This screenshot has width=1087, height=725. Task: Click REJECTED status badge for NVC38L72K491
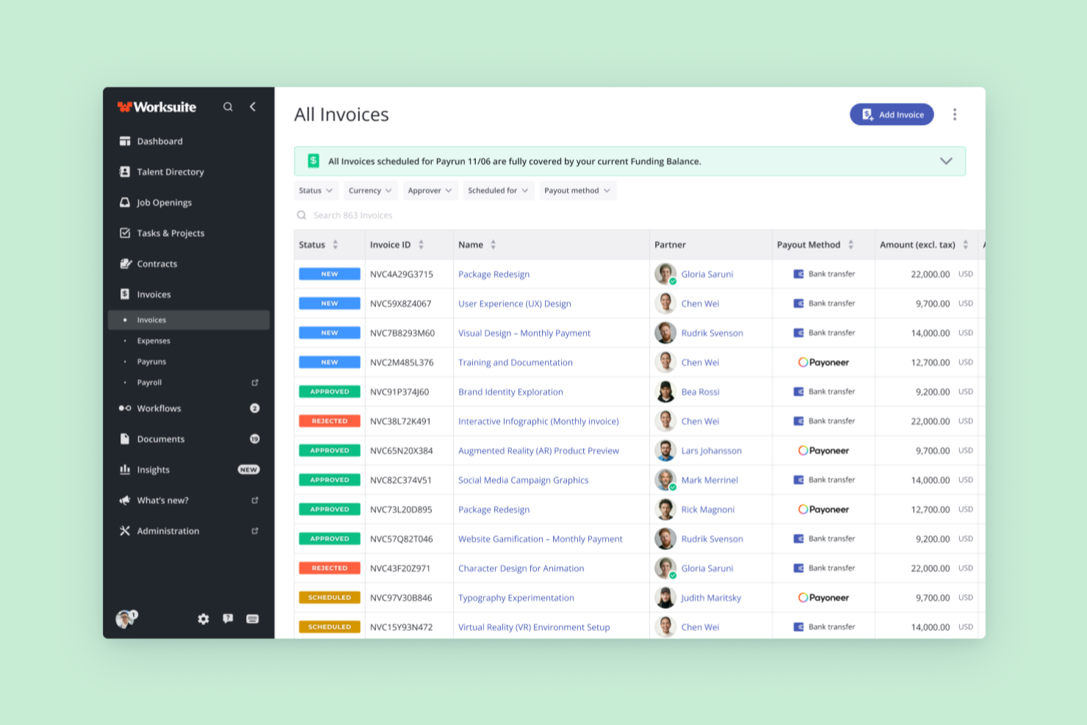coord(330,421)
